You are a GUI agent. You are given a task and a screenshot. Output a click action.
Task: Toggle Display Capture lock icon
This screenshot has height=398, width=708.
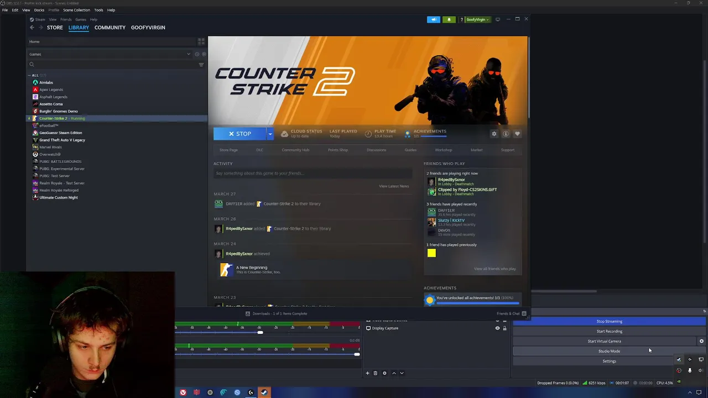pos(504,328)
